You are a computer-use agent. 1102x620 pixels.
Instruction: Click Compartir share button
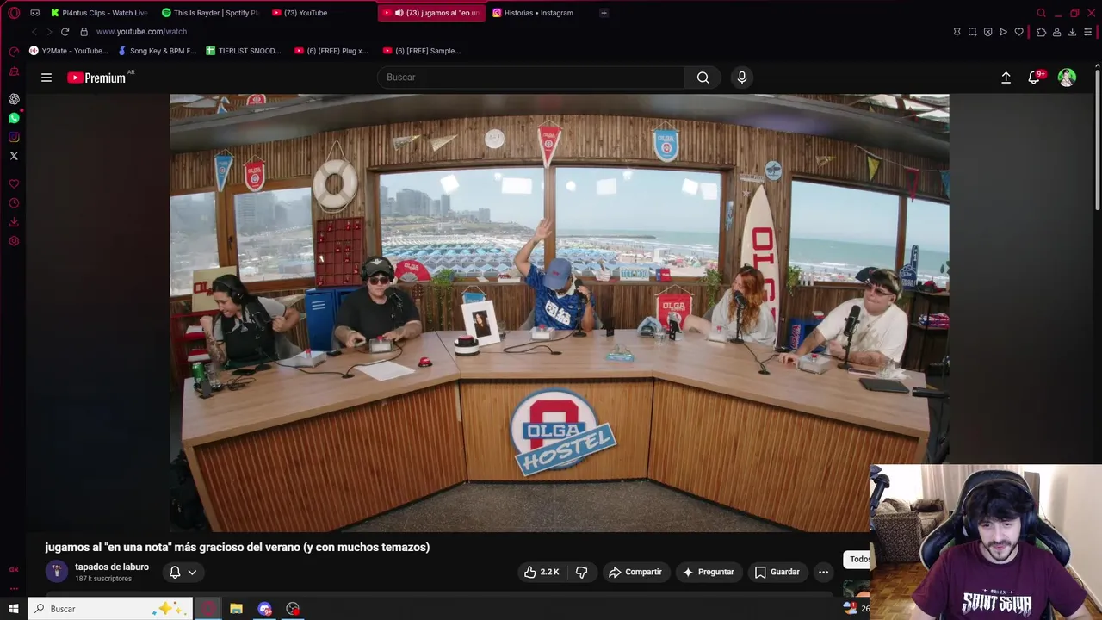635,572
